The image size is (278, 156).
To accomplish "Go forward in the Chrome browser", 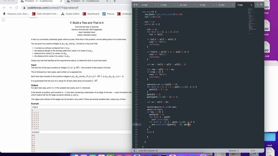I will coord(10,8).
